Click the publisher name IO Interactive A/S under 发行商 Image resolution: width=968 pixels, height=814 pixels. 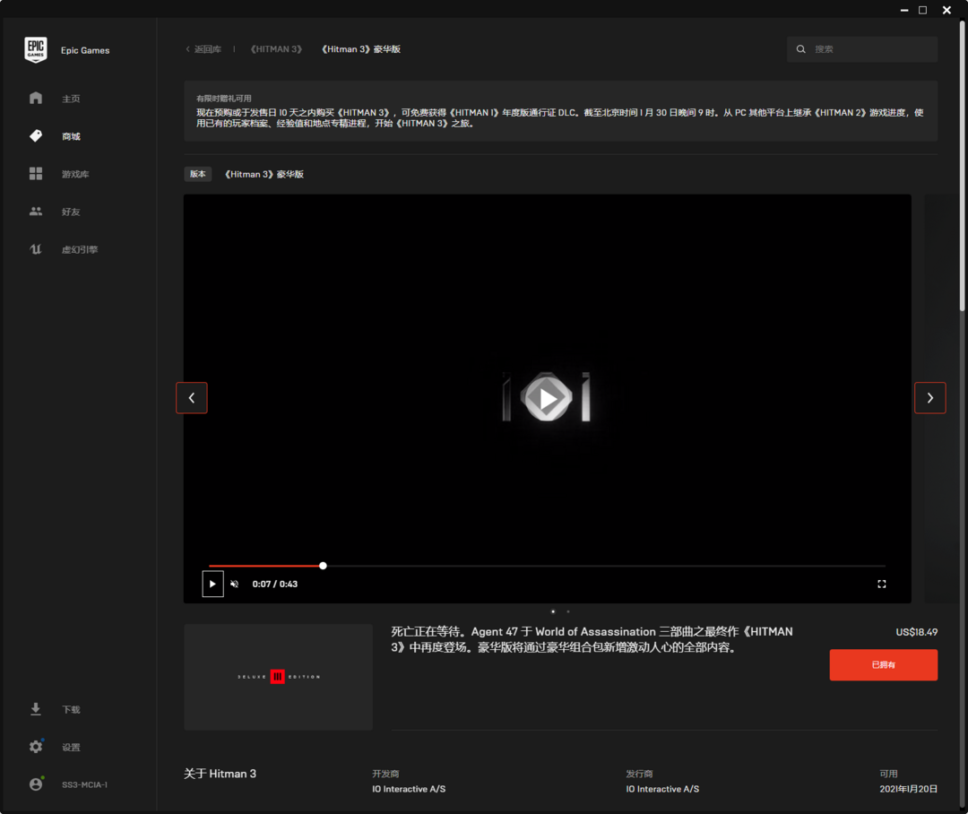pyautogui.click(x=662, y=789)
